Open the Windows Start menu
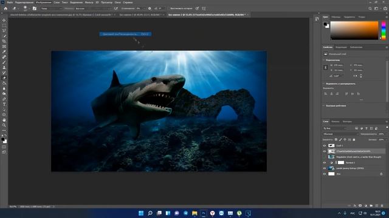The height and width of the screenshot is (218, 389). tap(141, 213)
